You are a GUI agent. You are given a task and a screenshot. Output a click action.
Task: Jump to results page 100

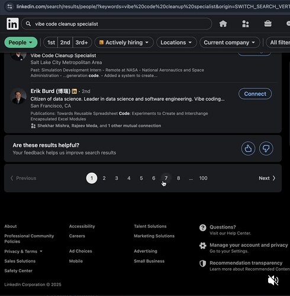click(203, 178)
